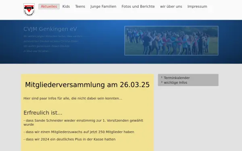Click the group photo in the banner
The width and height of the screenshot is (242, 151).
(171, 41)
